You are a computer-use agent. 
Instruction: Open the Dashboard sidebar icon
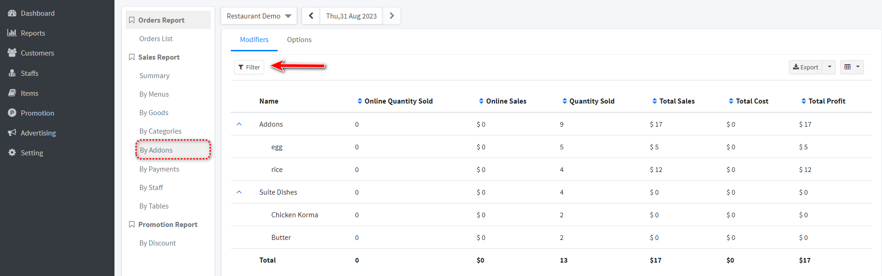pyautogui.click(x=12, y=13)
